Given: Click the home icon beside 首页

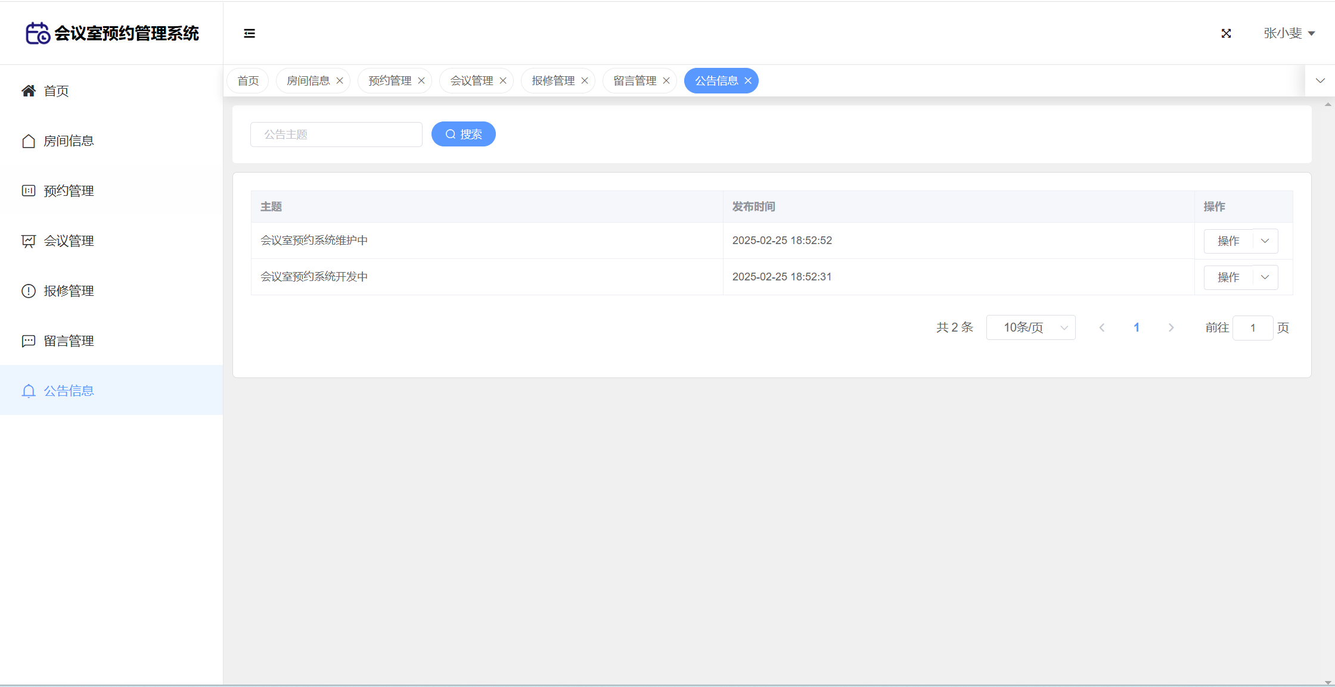Looking at the screenshot, I should click(x=28, y=90).
